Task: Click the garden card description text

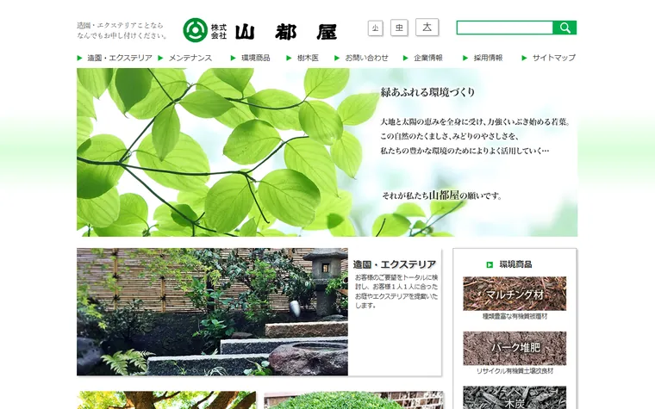Action: 396,291
